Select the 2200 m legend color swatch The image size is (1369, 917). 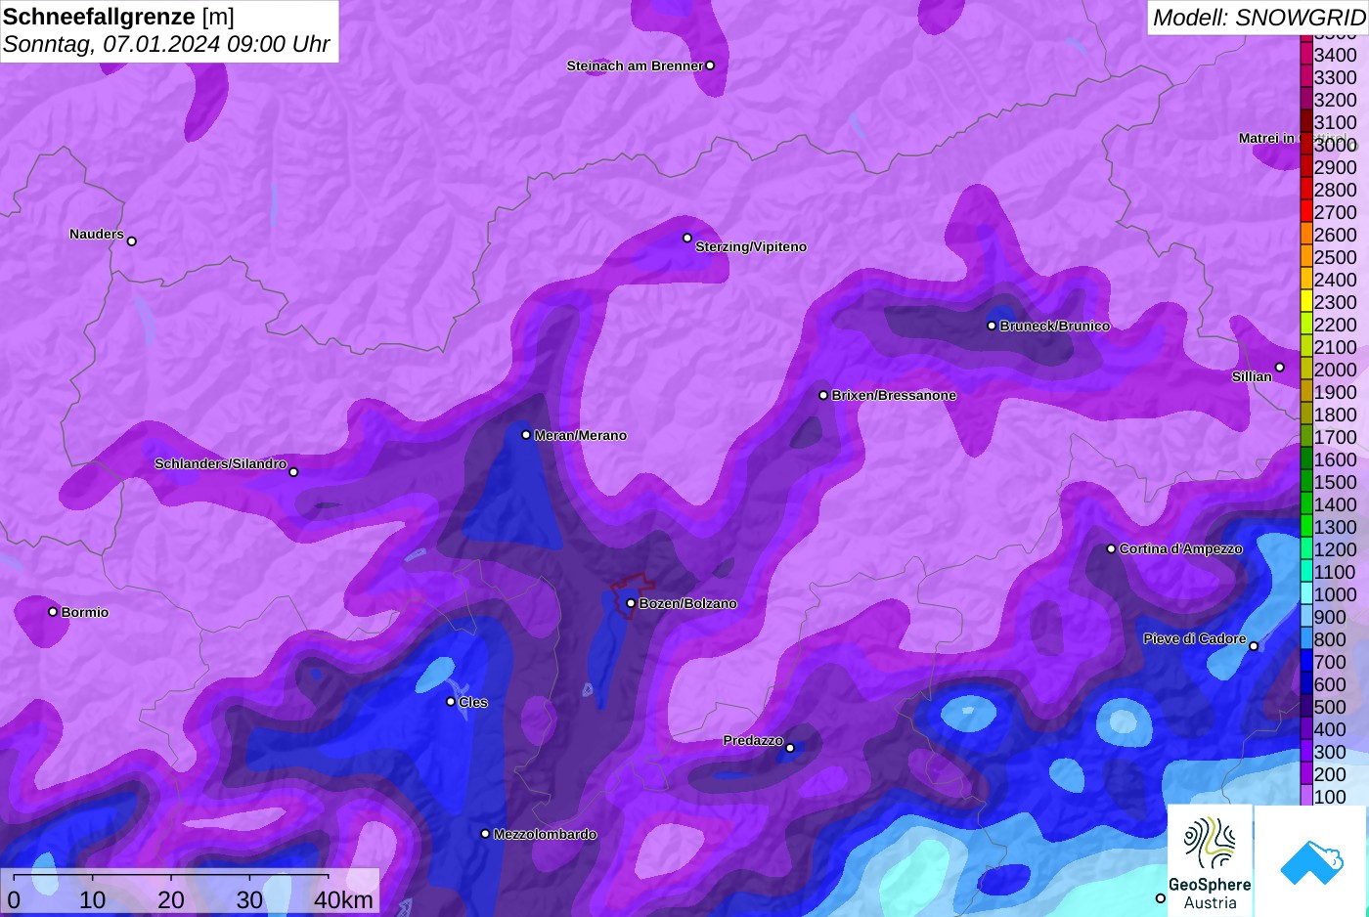coord(1305,325)
